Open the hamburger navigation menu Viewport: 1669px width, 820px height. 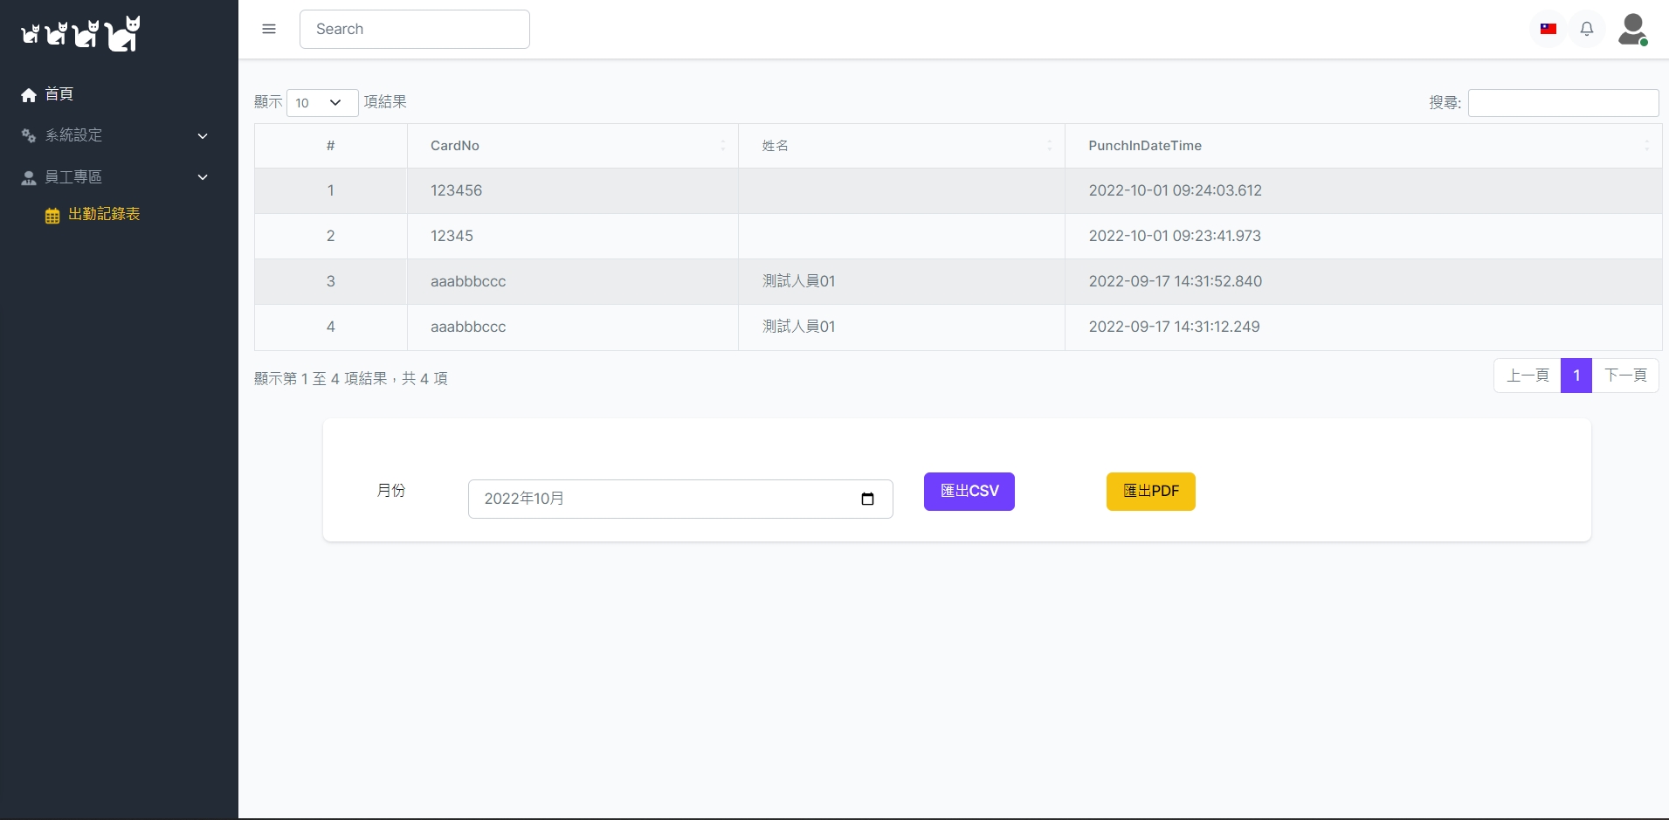click(269, 29)
